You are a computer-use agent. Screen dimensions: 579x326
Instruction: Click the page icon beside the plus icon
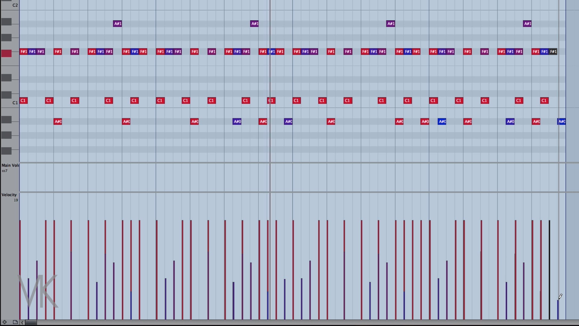click(x=15, y=322)
